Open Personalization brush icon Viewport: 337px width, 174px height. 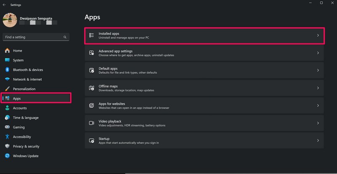coord(7,89)
